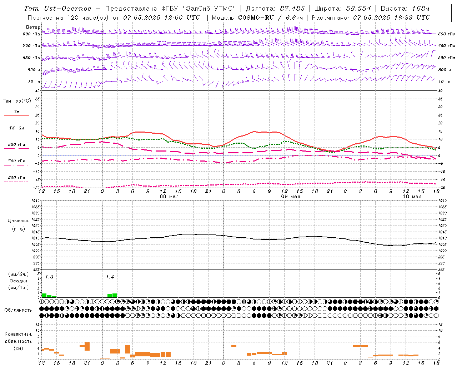Click the '(мм/3ч.)' precipitation unit label

tap(19, 274)
